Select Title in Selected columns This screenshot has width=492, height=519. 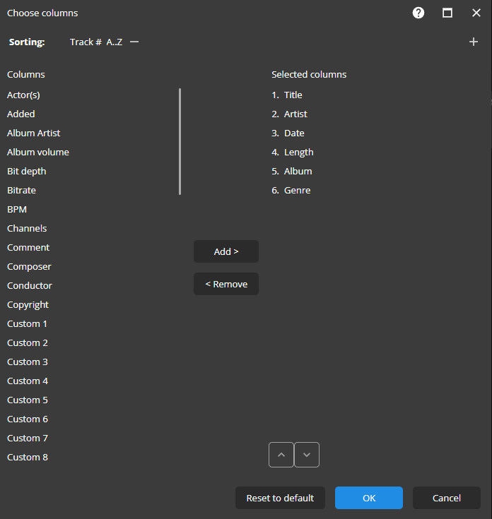click(293, 95)
